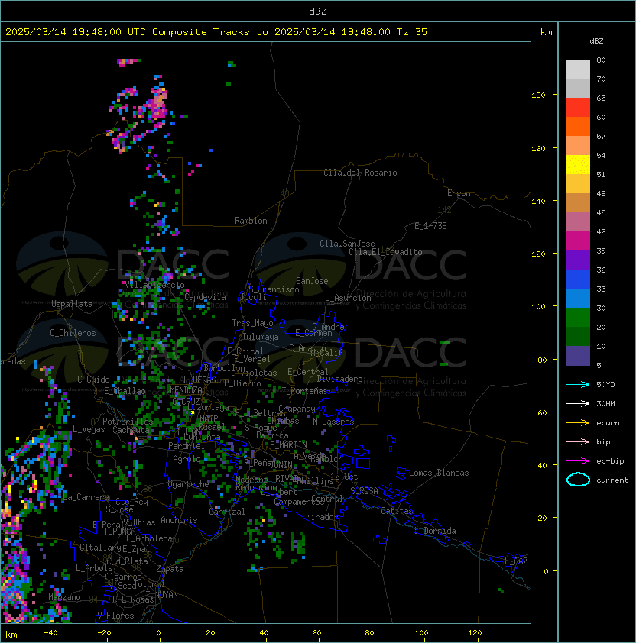
Task: Click the white 30HM arrow in the legend
Action: (578, 403)
